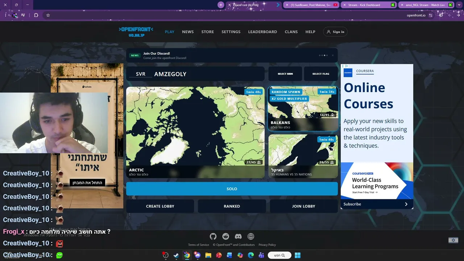Switch to the Sunflower, Post Malone YouTube tab
This screenshot has width=464, height=261.
pos(312,5)
